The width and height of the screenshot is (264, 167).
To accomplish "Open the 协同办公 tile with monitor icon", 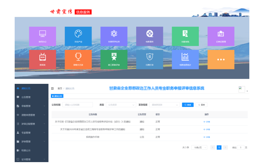I will (x=42, y=36).
